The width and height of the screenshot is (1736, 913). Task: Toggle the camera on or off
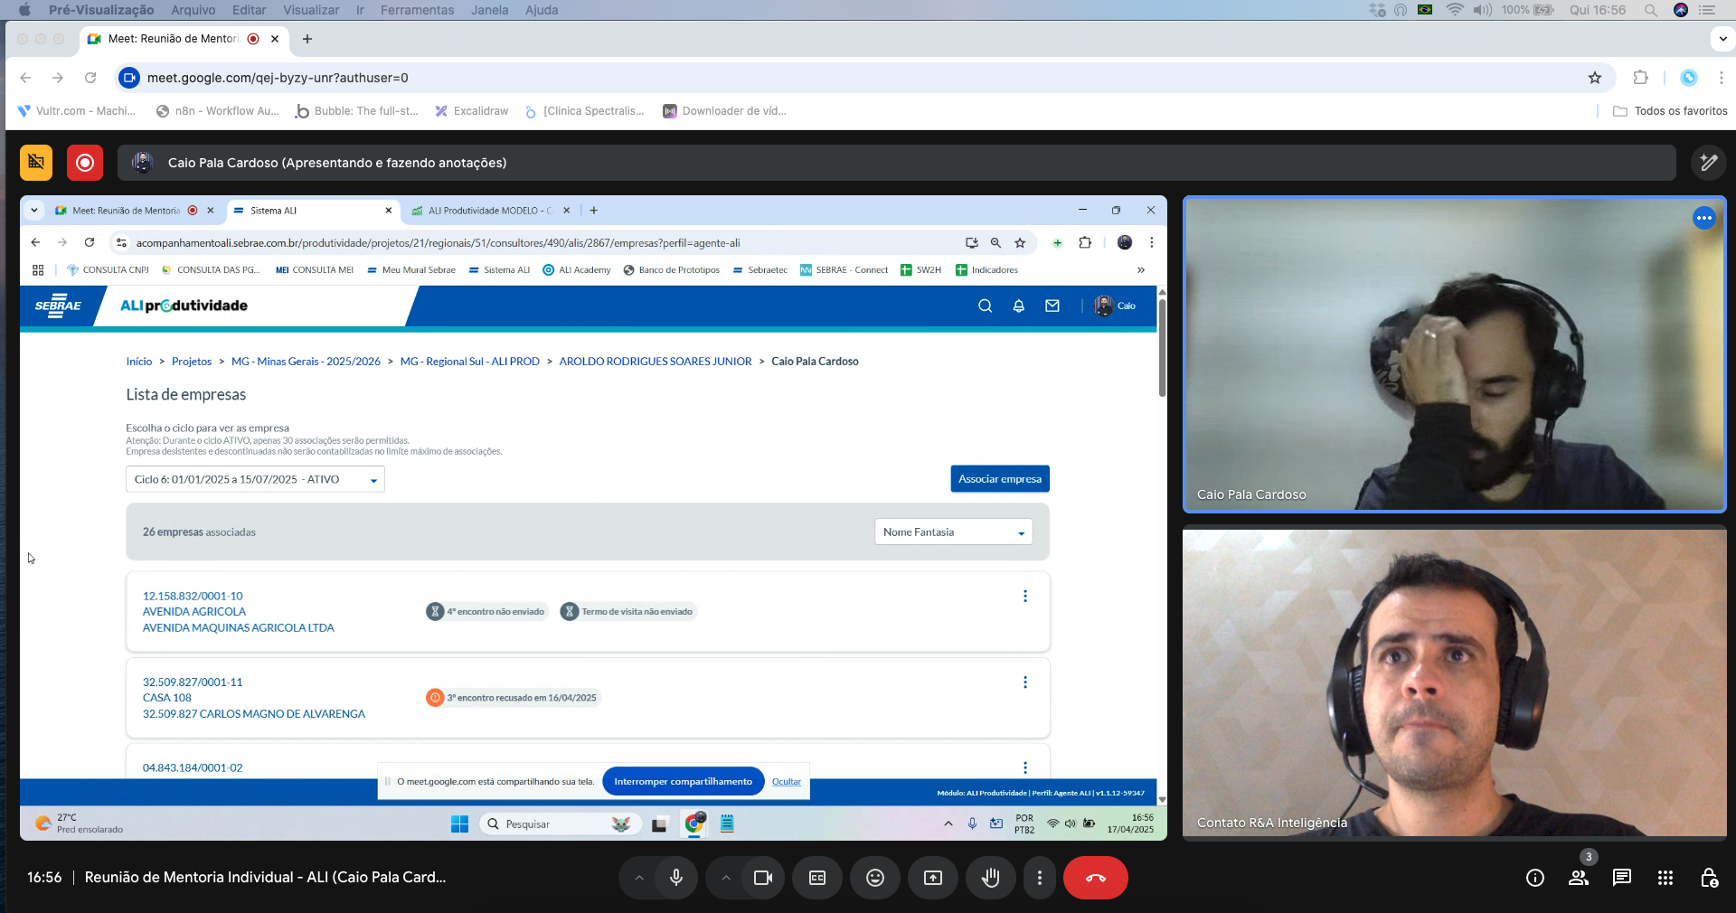pos(762,878)
